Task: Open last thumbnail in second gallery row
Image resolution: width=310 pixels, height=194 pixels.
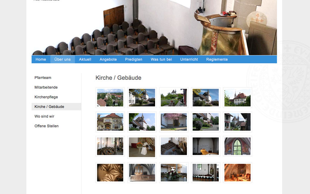Action: pyautogui.click(x=238, y=122)
